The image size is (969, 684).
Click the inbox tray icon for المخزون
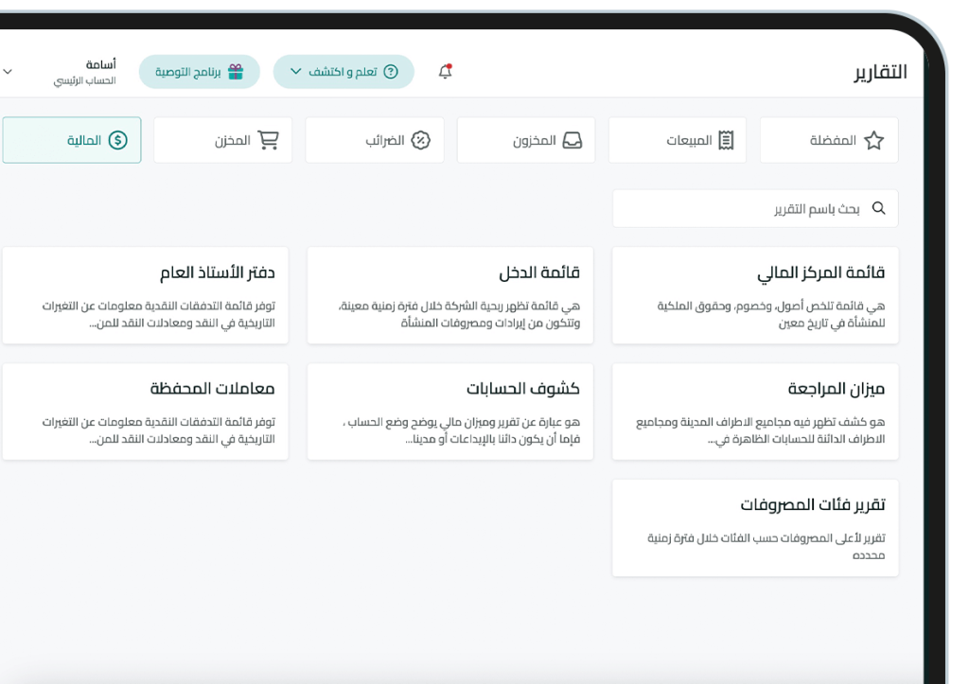click(573, 141)
